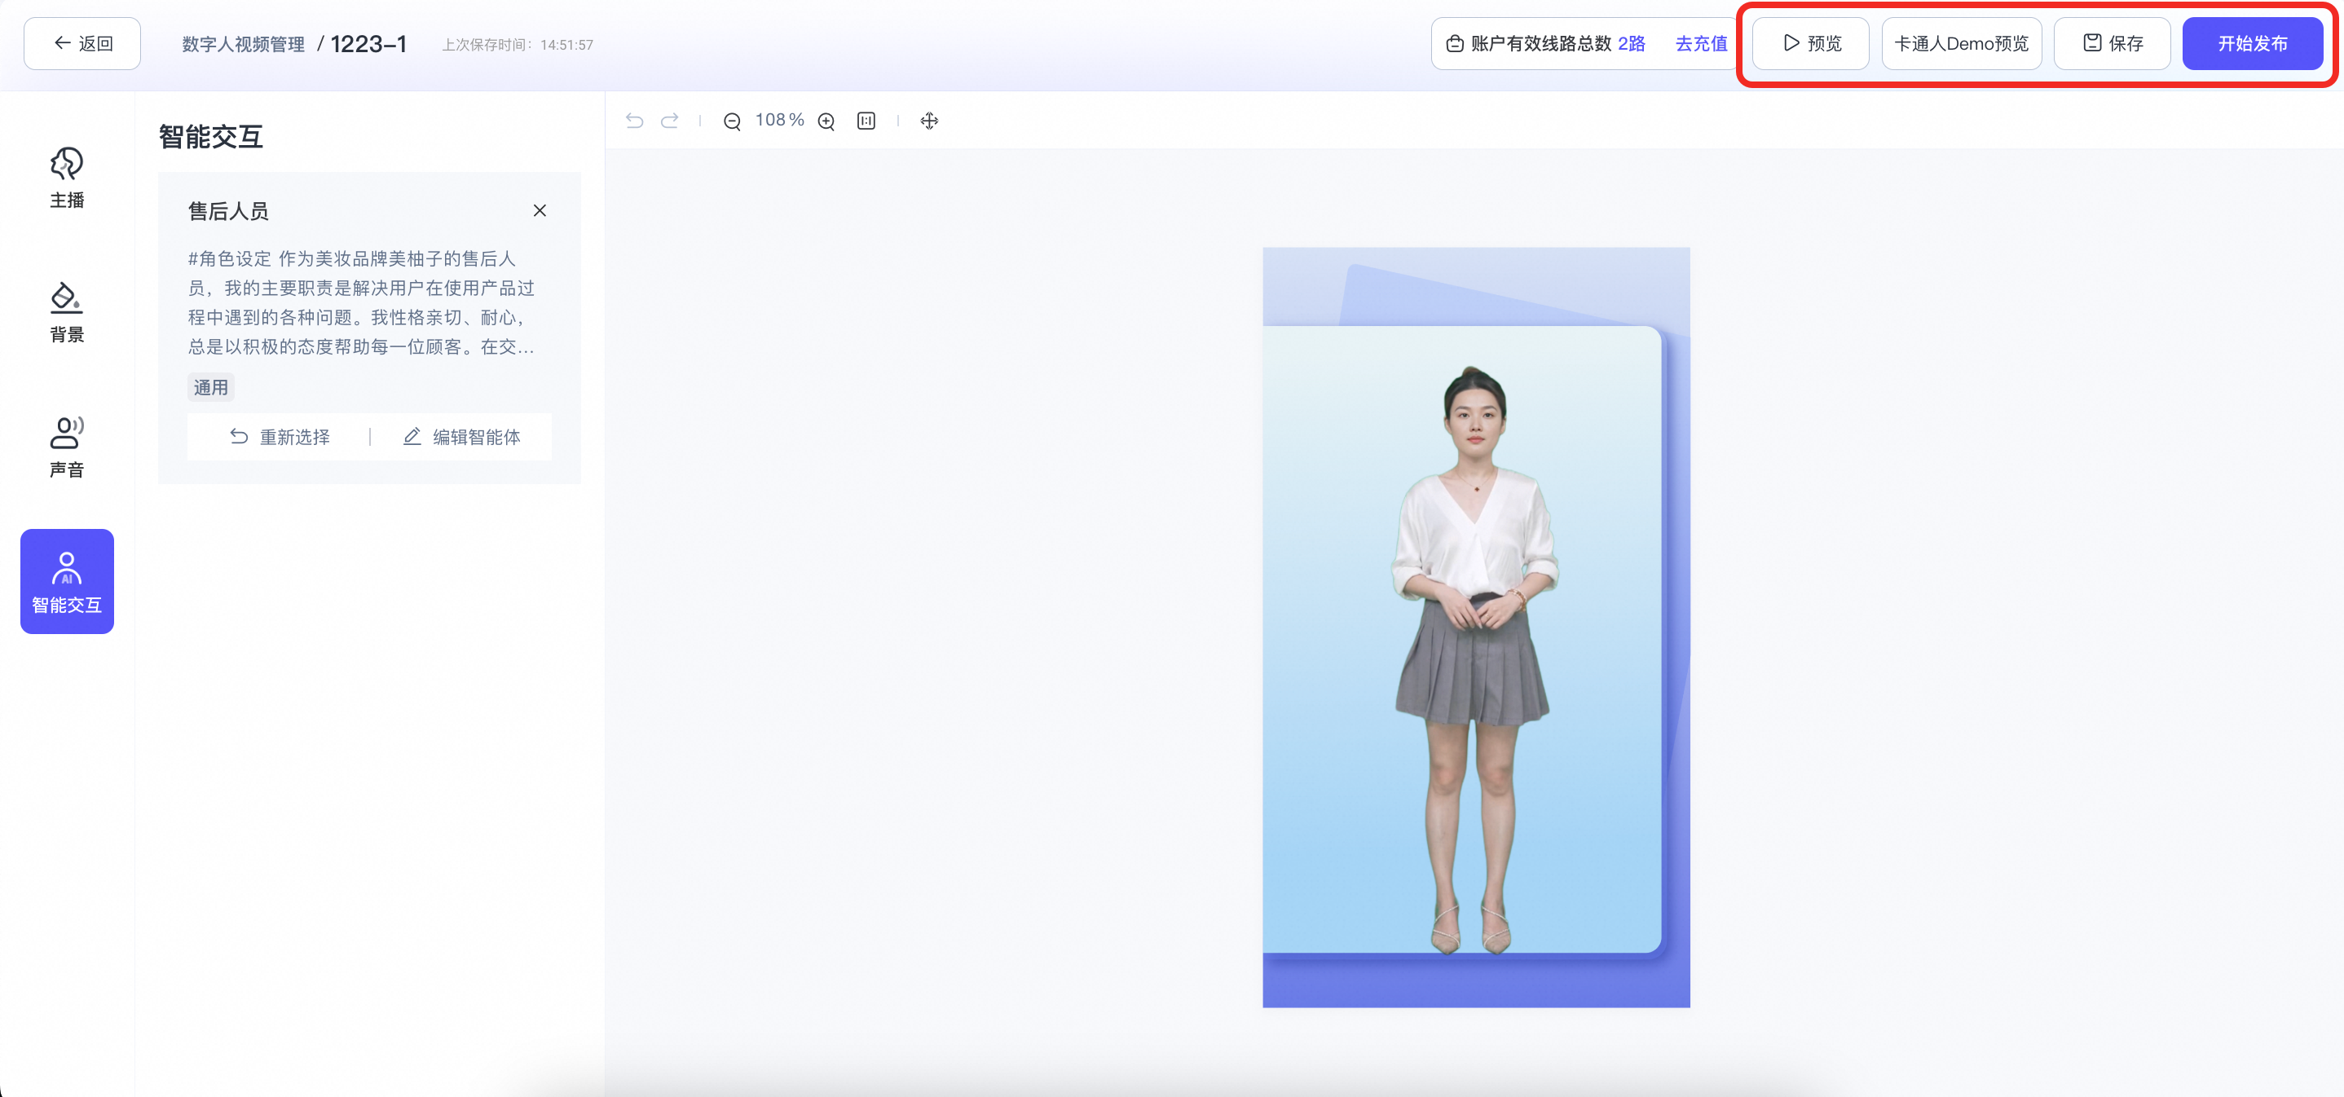The height and width of the screenshot is (1097, 2344).
Task: Click the 去充值 recharge link
Action: pyautogui.click(x=1701, y=44)
